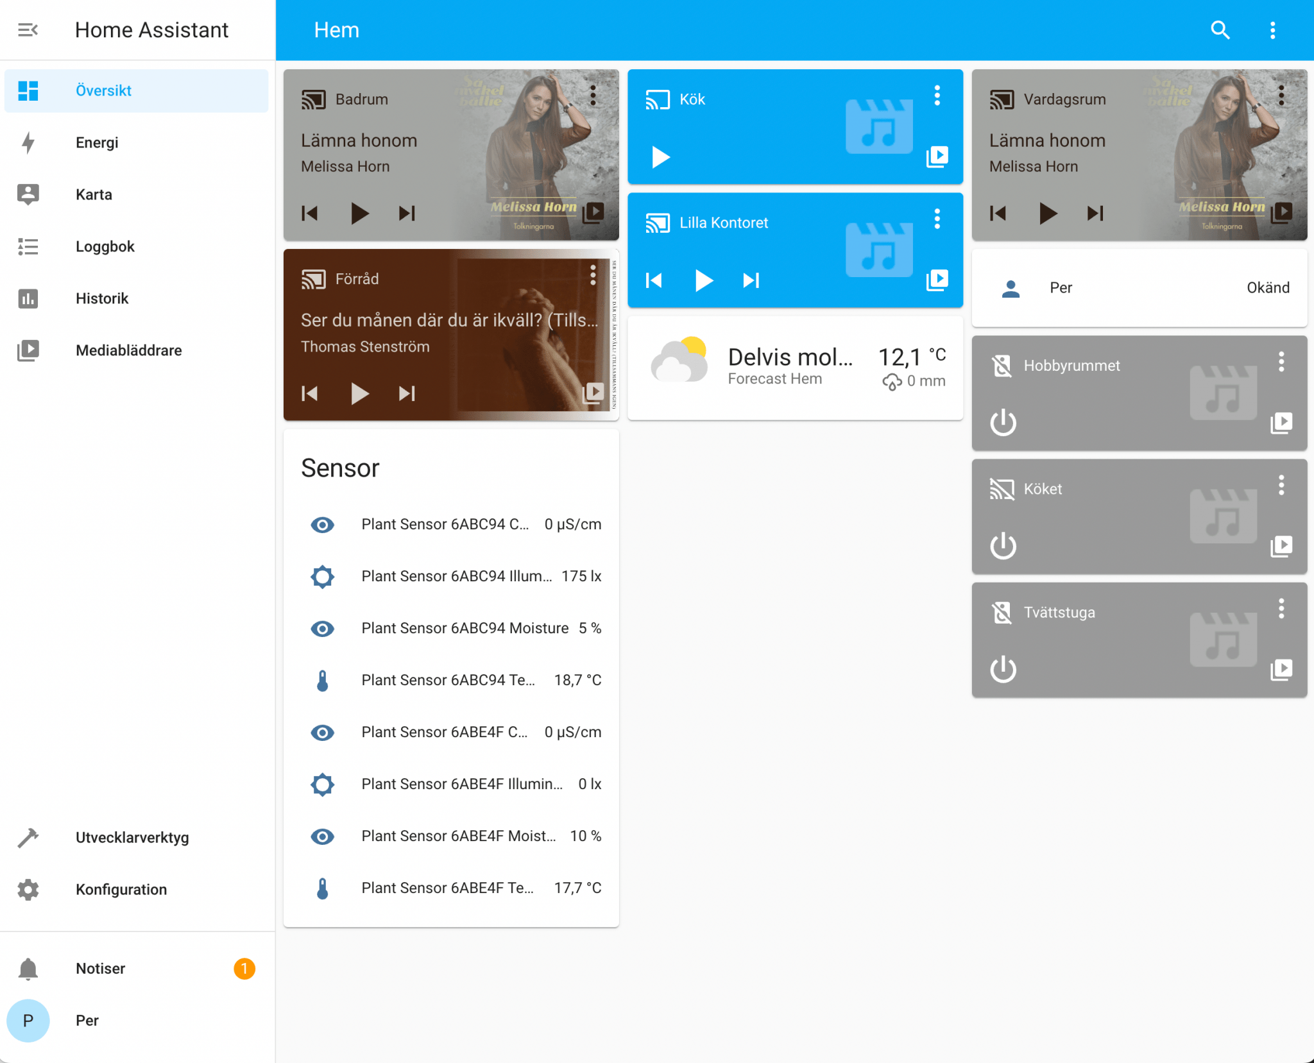This screenshot has height=1063, width=1314.
Task: Open the Tvättstuga options menu
Action: click(x=1281, y=608)
